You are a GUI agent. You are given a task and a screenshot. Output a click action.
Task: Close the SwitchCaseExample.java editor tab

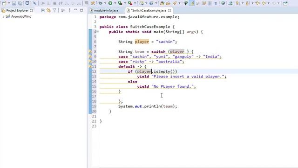pyautogui.click(x=169, y=10)
